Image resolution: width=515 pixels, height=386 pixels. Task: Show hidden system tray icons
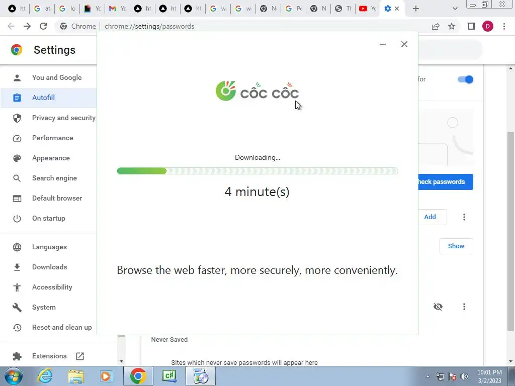(427, 376)
